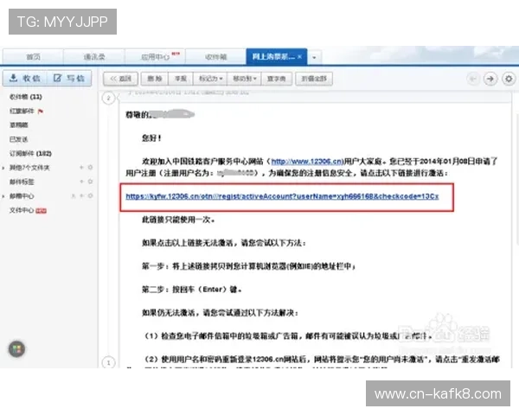Close the 网上购票系 mail tab

click(299, 57)
